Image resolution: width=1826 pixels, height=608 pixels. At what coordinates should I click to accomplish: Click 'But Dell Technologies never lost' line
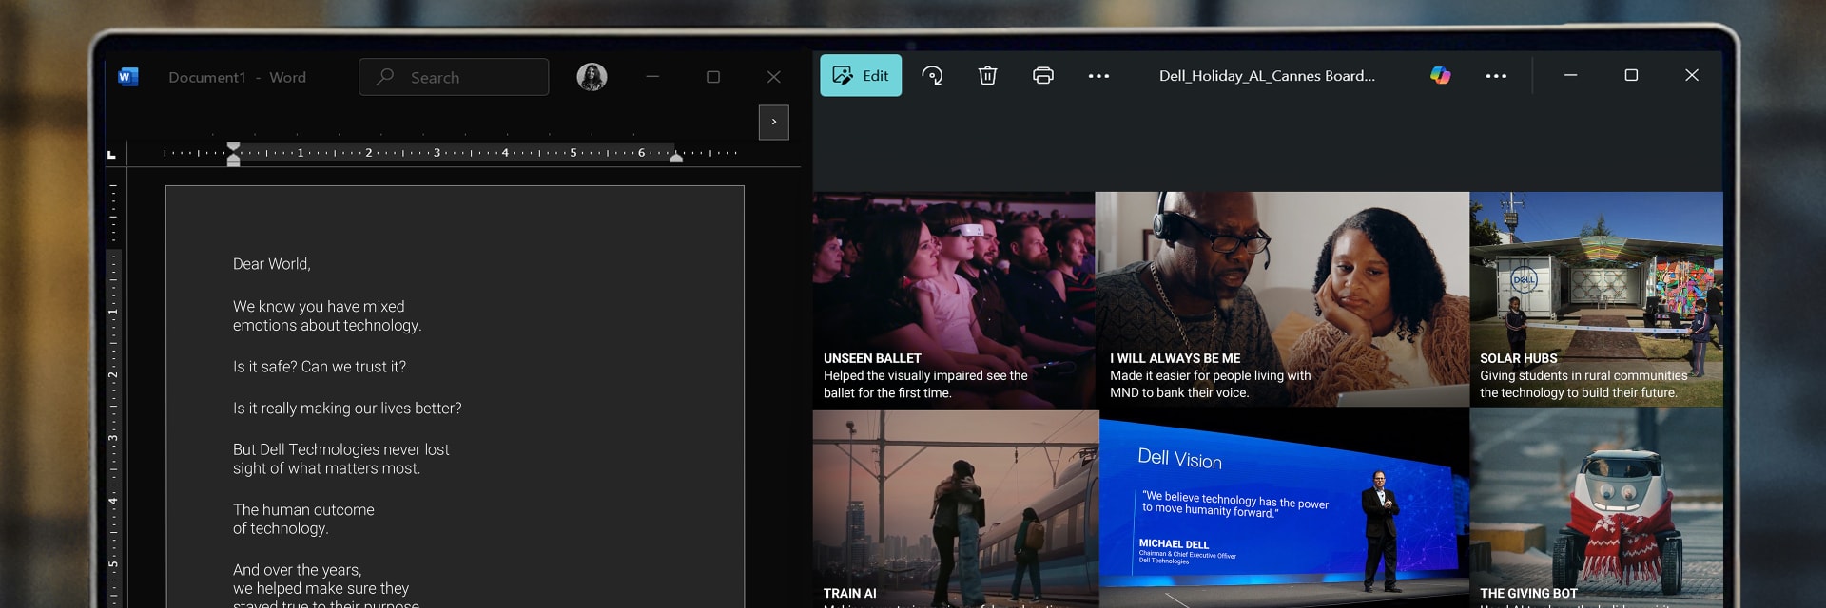341,449
